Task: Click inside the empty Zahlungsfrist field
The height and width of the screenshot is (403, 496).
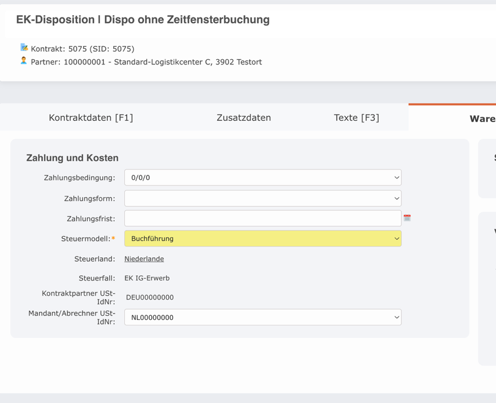Action: [261, 218]
